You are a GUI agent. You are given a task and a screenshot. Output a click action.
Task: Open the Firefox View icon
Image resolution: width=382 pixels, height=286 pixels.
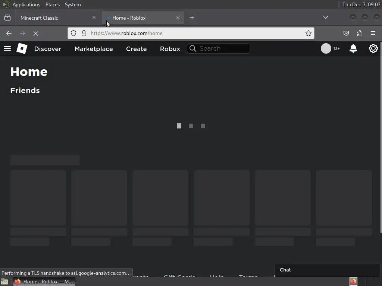7,18
